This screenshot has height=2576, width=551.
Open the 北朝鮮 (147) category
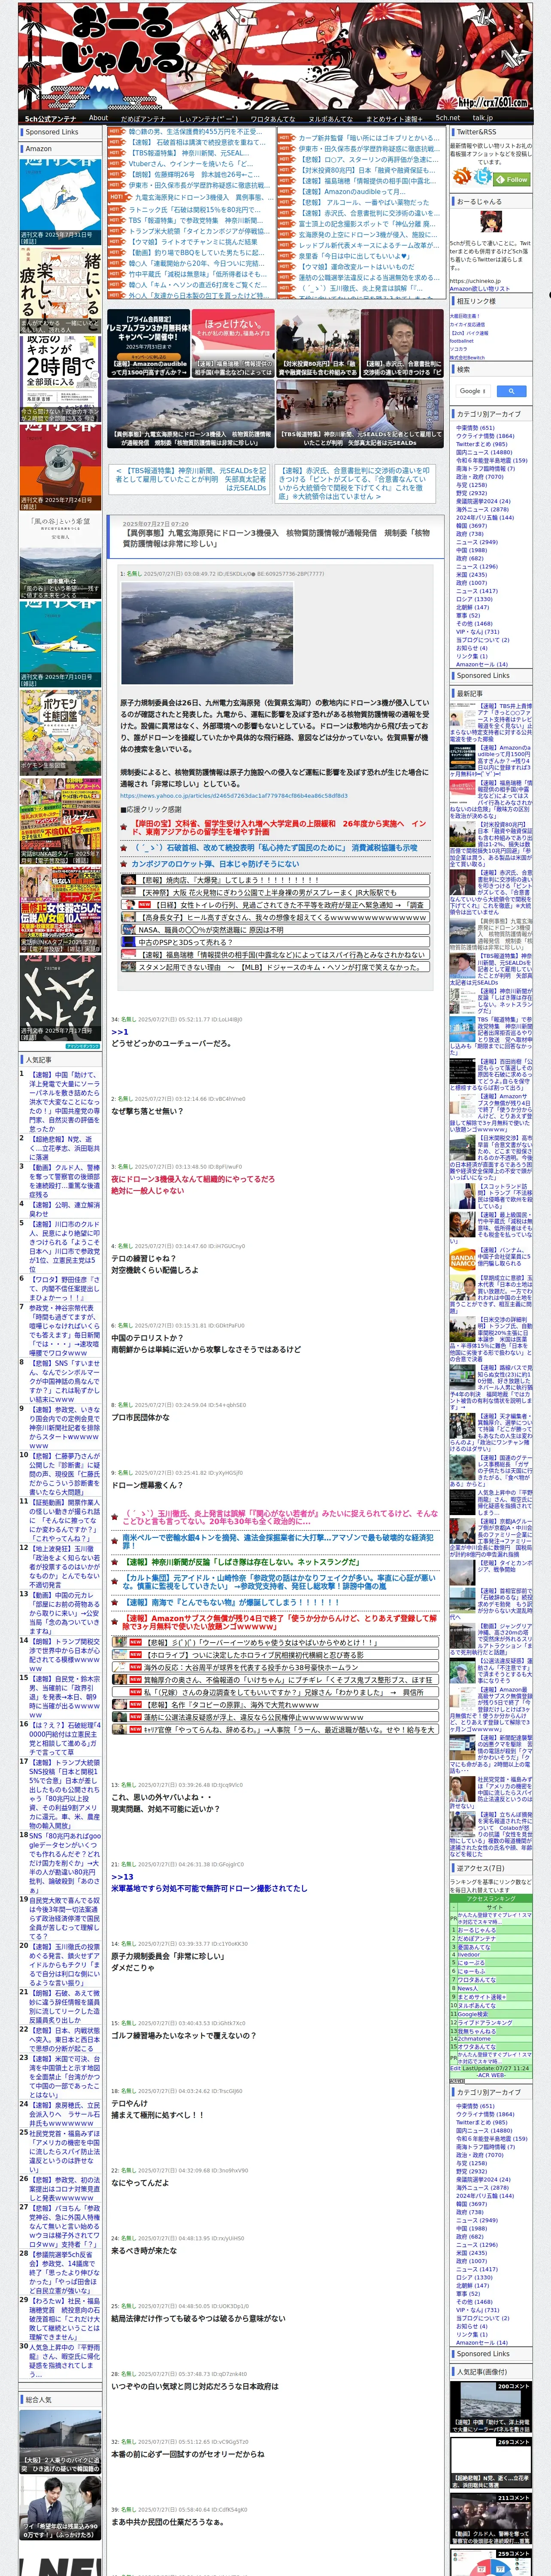point(473,607)
